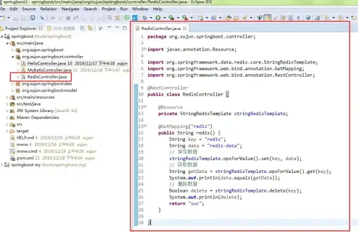This screenshot has height=232, width=358.
Task: Select JRE System Library entry
Action: pyautogui.click(x=35, y=111)
